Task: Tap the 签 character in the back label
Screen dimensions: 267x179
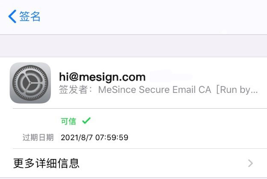Action: coord(24,16)
